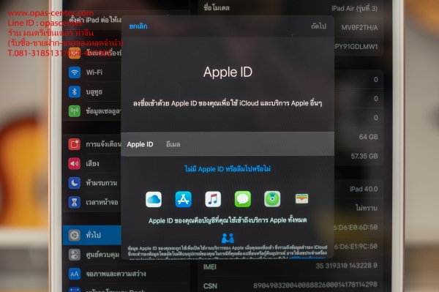Tap the 64 GB capacity value

pyautogui.click(x=369, y=137)
